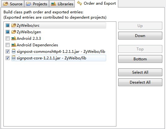The image size is (166, 129).
Task: Select the Order and Export tab
Action: pyautogui.click(x=96, y=3)
